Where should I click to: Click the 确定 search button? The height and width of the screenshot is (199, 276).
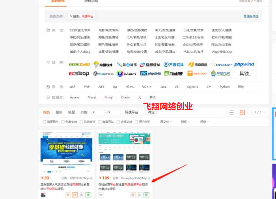pyautogui.click(x=151, y=112)
